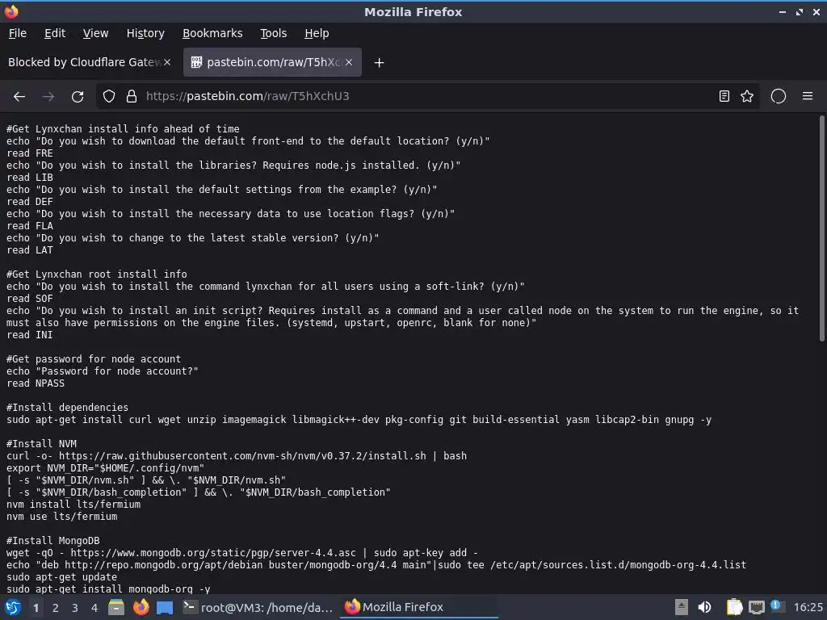This screenshot has height=620, width=827.
Task: Click the 'read FRE' line
Action: coord(30,153)
